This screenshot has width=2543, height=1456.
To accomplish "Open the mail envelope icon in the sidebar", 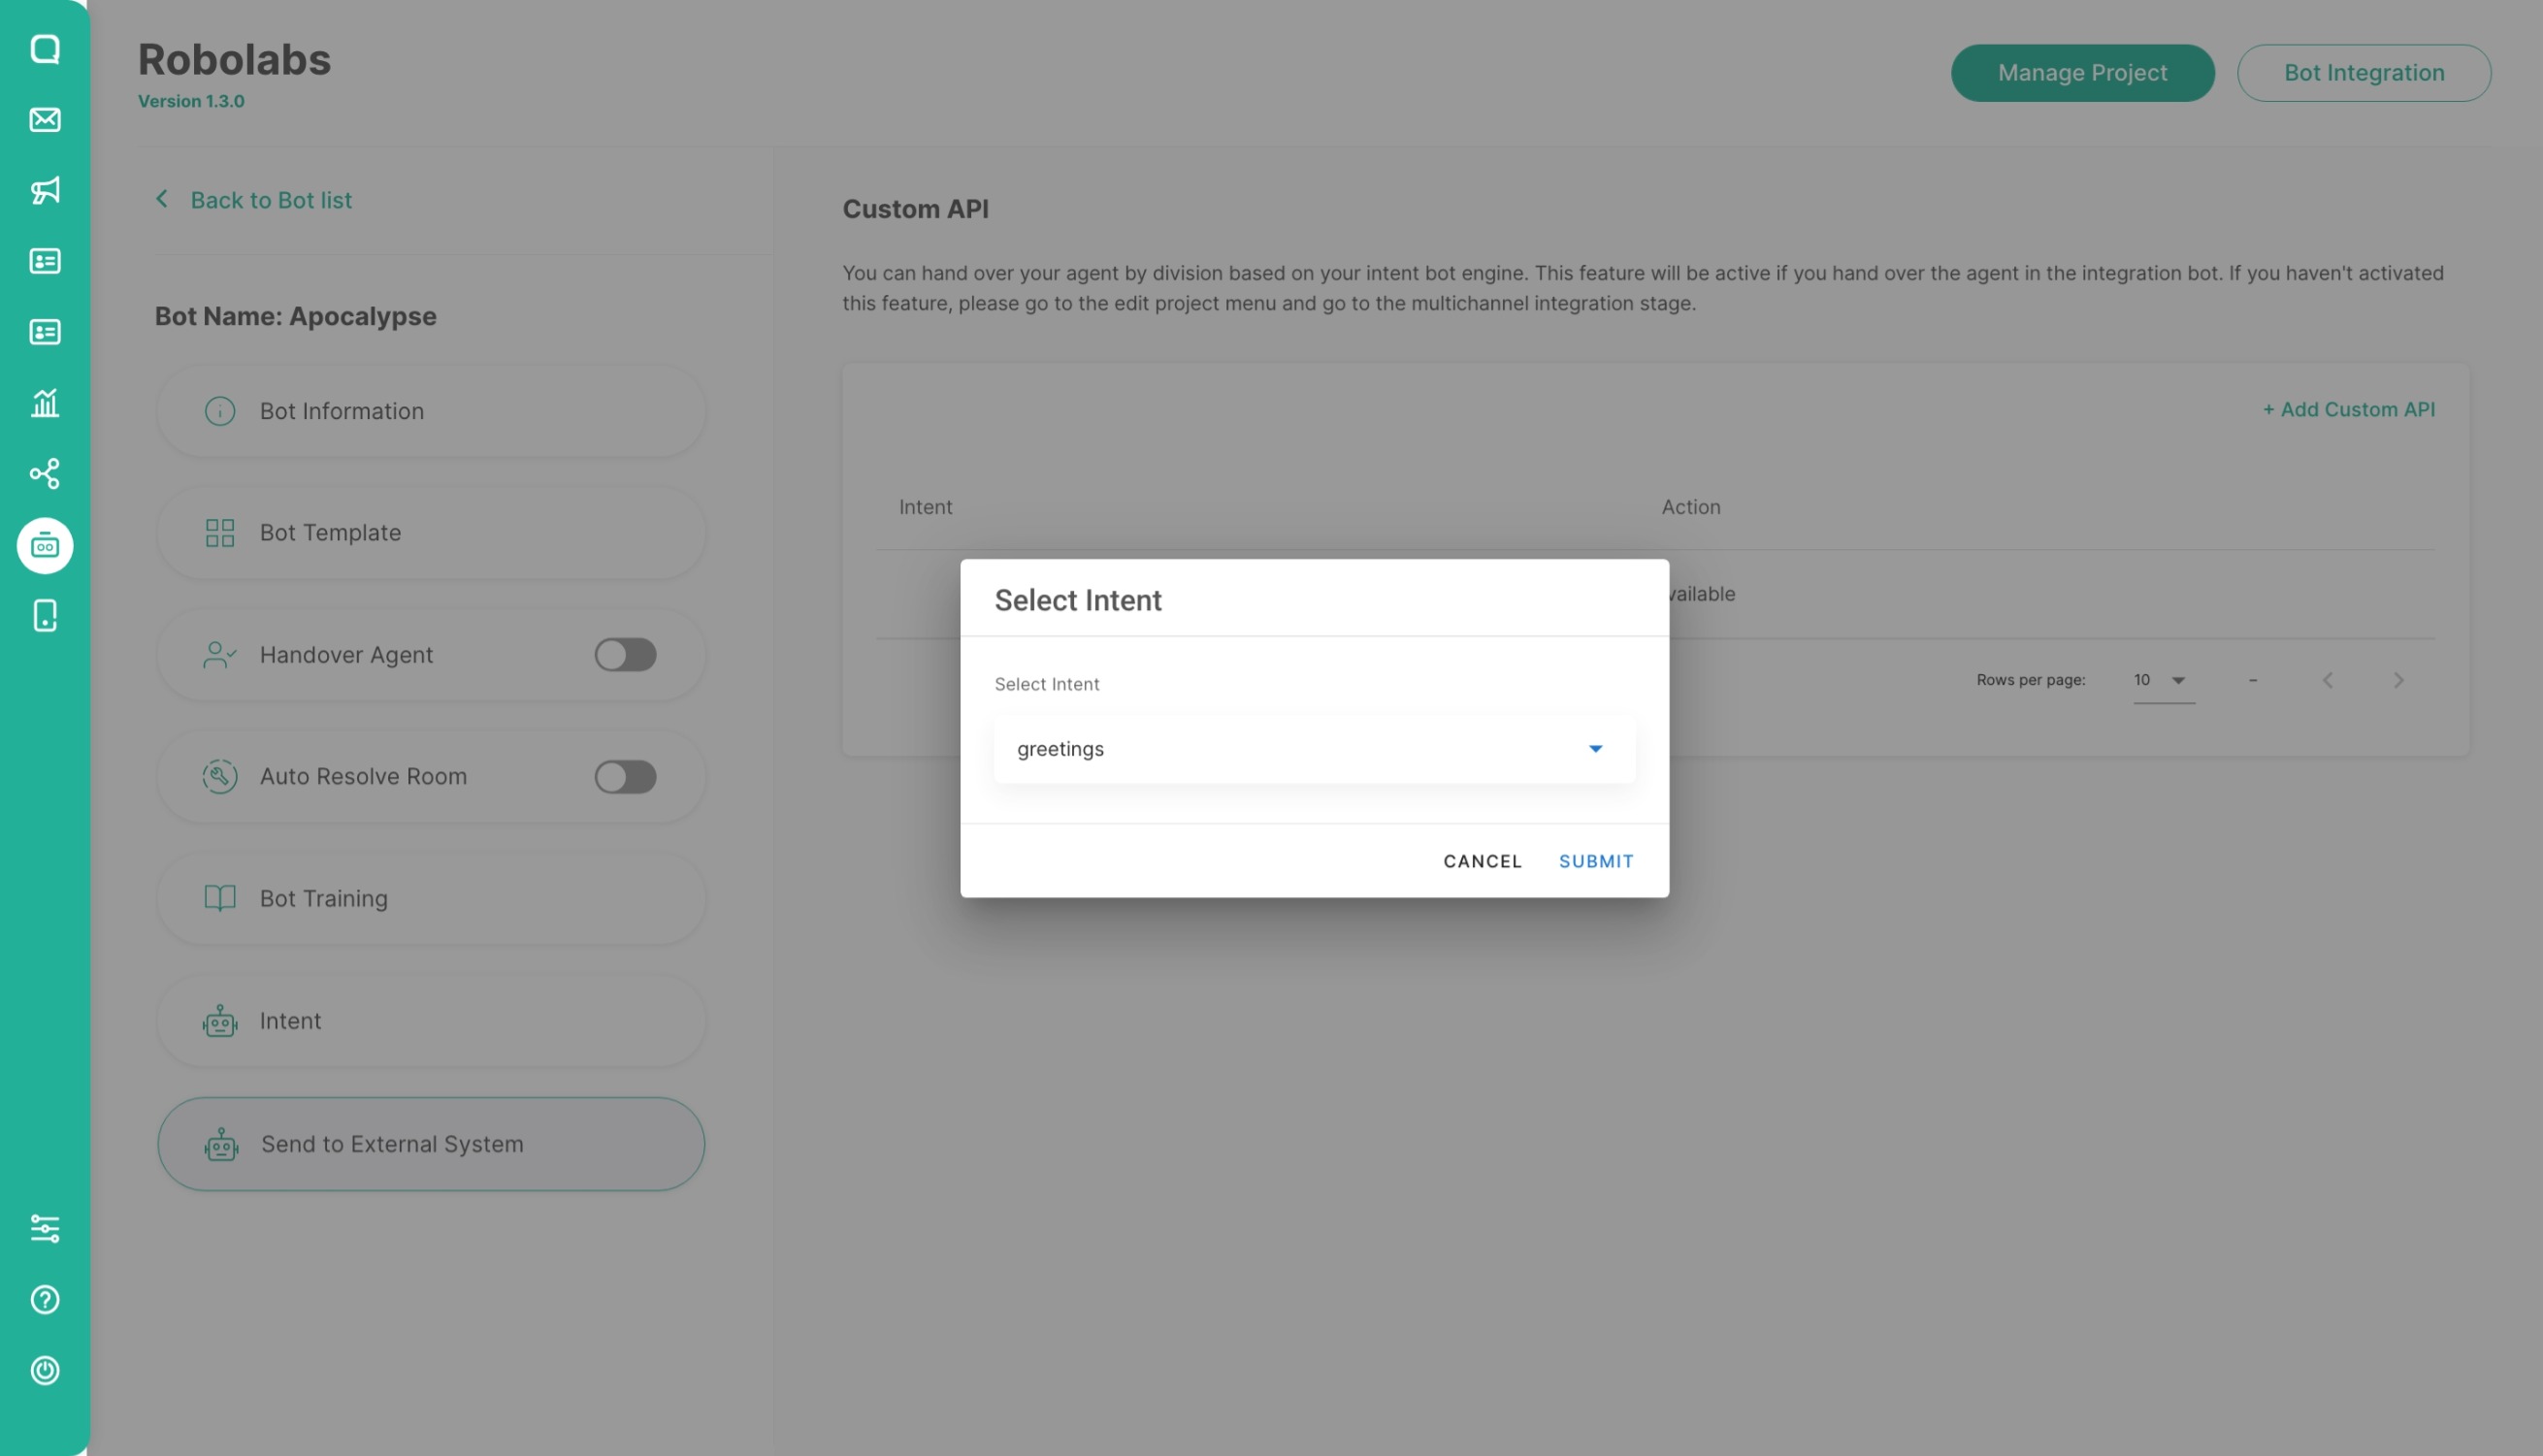I will [x=45, y=120].
